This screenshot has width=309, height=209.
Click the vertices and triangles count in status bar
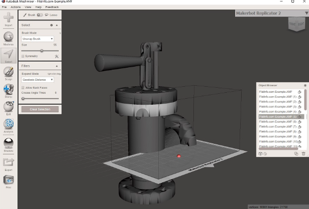tap(268, 207)
